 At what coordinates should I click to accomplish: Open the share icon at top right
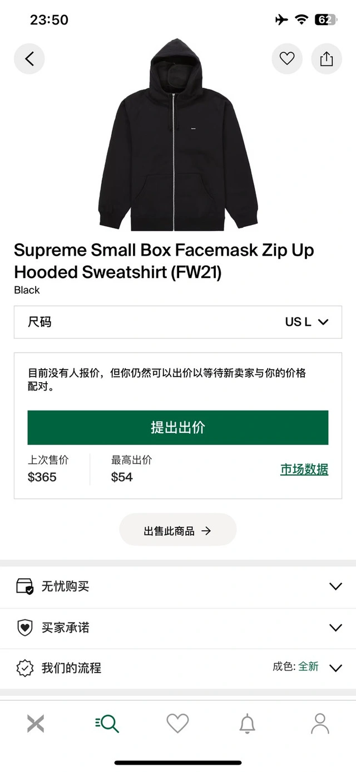click(327, 58)
